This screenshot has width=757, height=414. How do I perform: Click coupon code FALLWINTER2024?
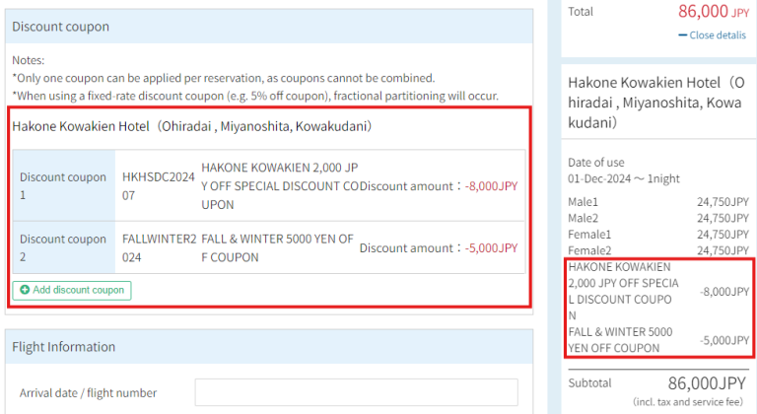point(158,247)
